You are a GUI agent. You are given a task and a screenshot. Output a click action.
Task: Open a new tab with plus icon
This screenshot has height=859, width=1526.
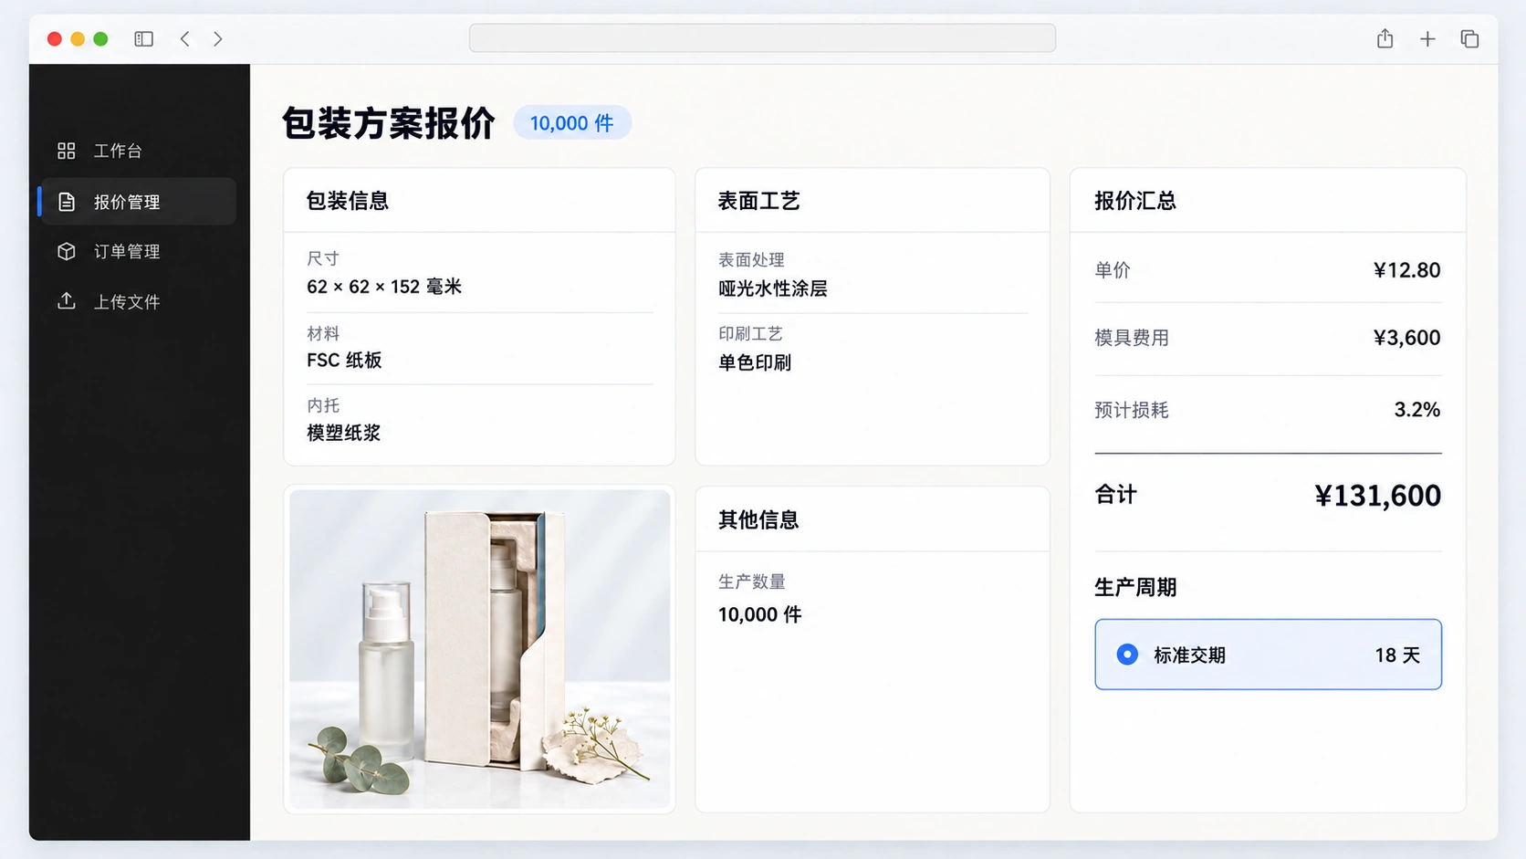(1427, 39)
